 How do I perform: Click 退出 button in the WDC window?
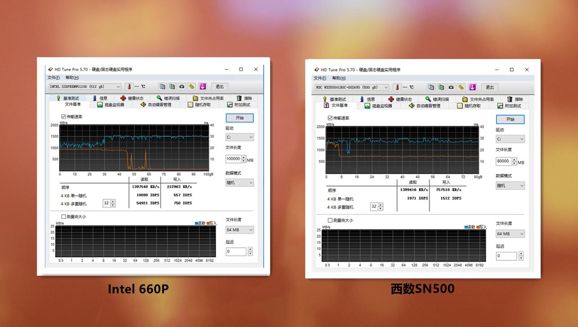point(489,87)
